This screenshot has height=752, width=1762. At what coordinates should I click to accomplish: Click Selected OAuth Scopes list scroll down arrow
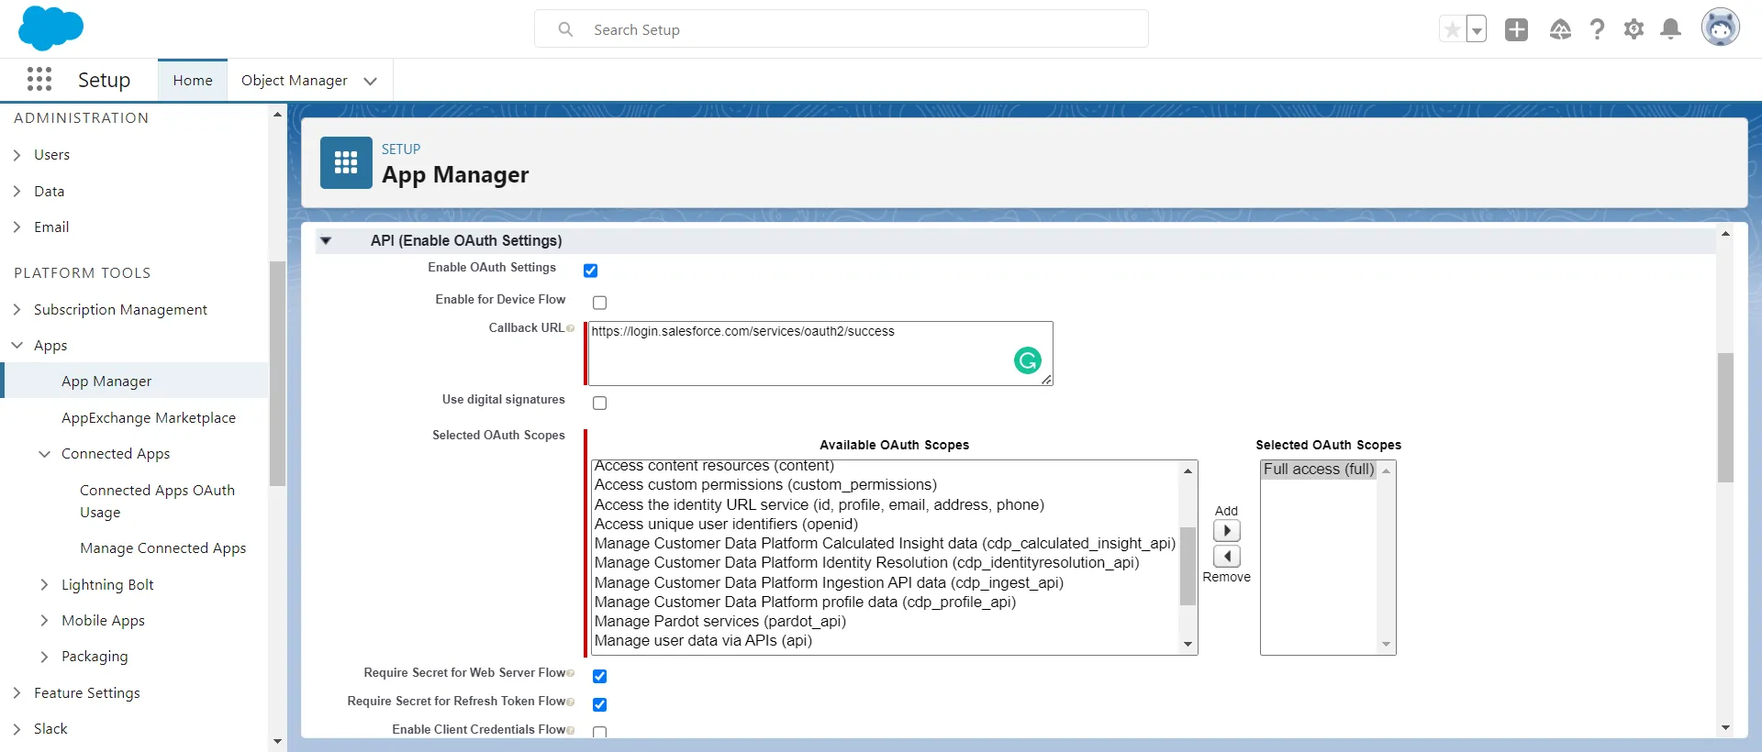1386,646
